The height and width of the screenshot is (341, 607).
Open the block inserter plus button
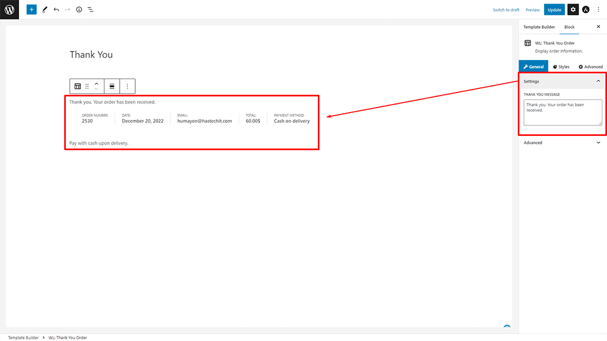tap(31, 10)
